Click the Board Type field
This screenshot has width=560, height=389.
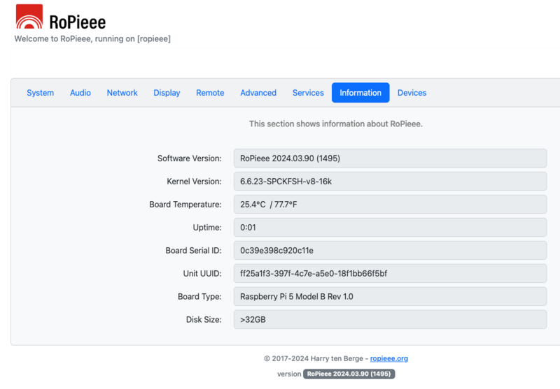point(390,296)
